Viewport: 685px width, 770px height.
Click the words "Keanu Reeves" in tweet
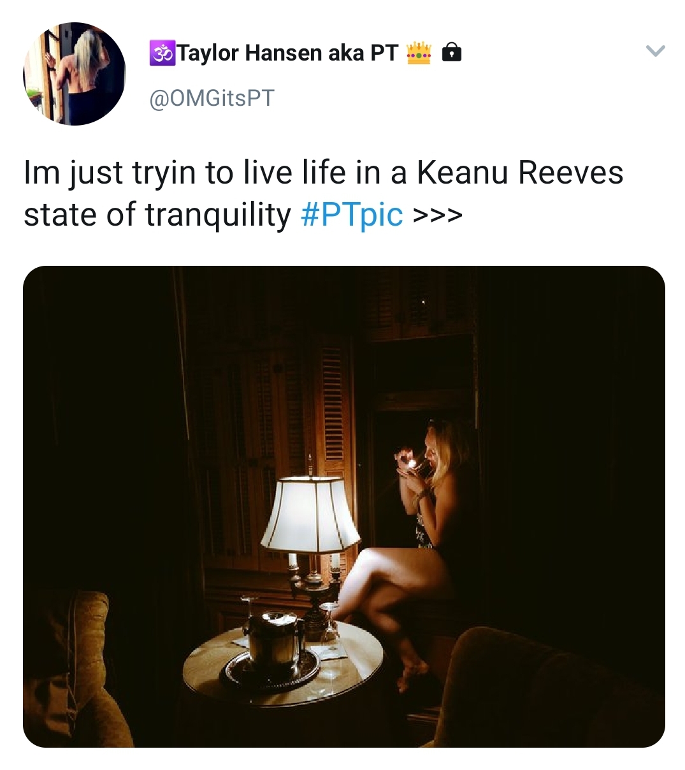point(520,173)
